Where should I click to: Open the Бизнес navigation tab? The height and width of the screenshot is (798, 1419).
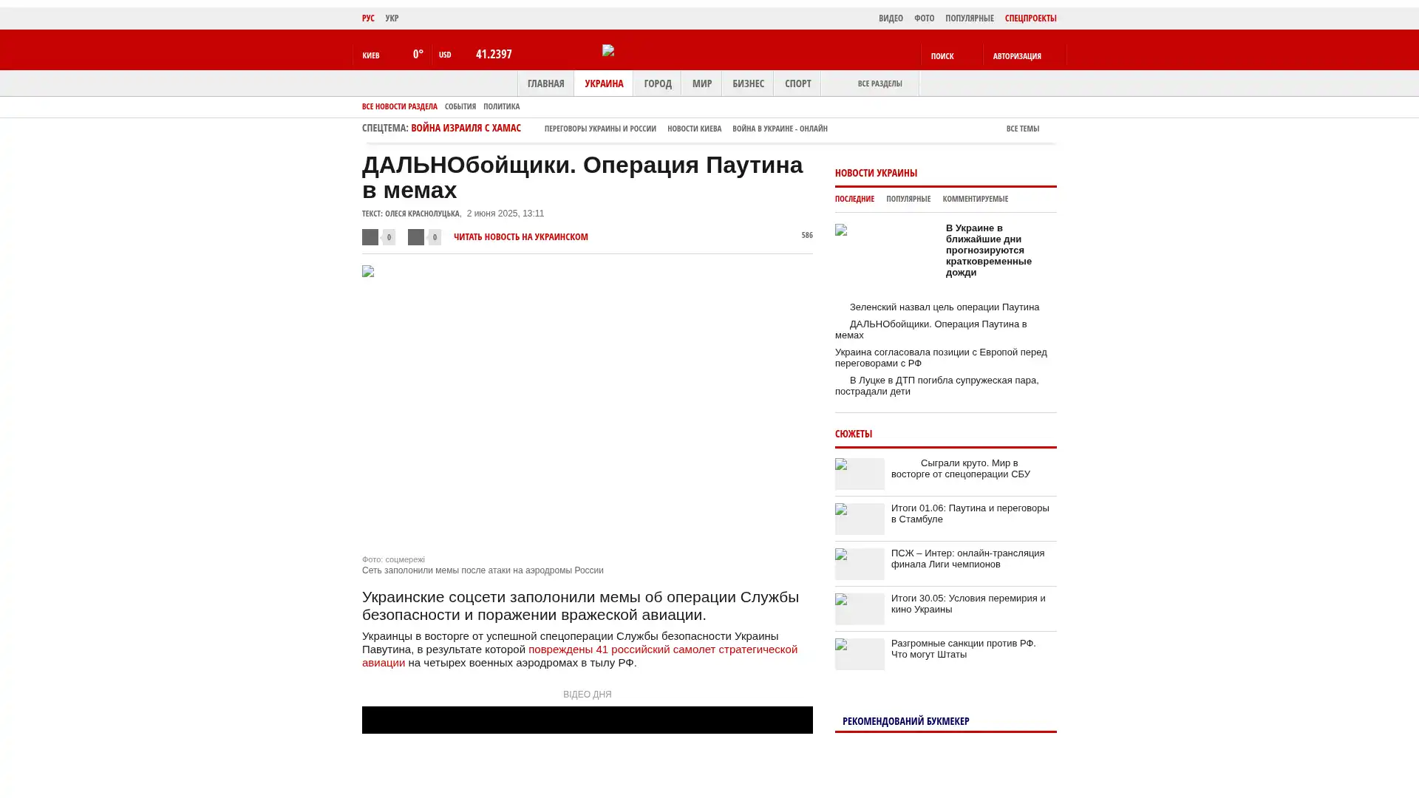(x=747, y=83)
